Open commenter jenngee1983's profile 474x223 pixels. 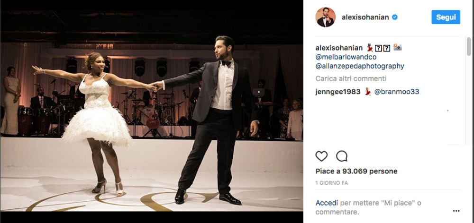tap(338, 92)
